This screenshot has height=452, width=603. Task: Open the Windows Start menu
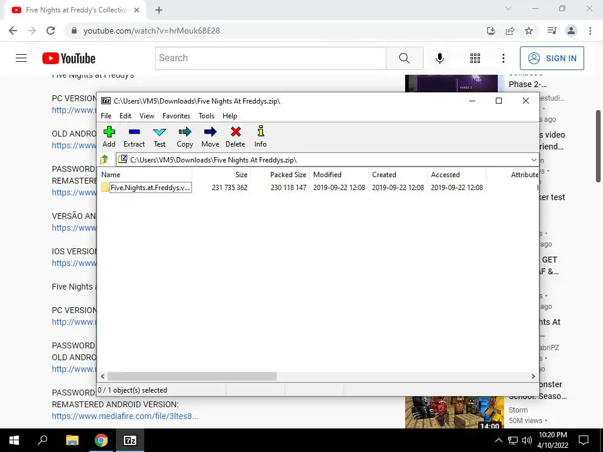coord(14,440)
